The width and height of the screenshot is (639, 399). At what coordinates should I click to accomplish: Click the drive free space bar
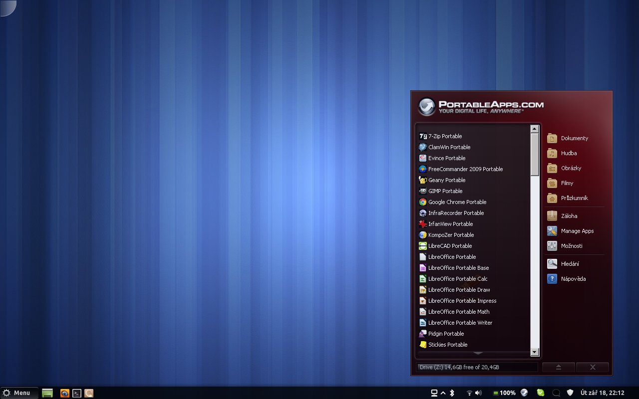(477, 367)
